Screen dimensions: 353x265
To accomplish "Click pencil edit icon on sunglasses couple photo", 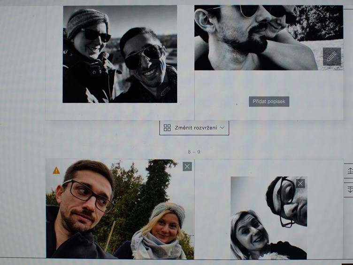I will click(x=165, y=91).
